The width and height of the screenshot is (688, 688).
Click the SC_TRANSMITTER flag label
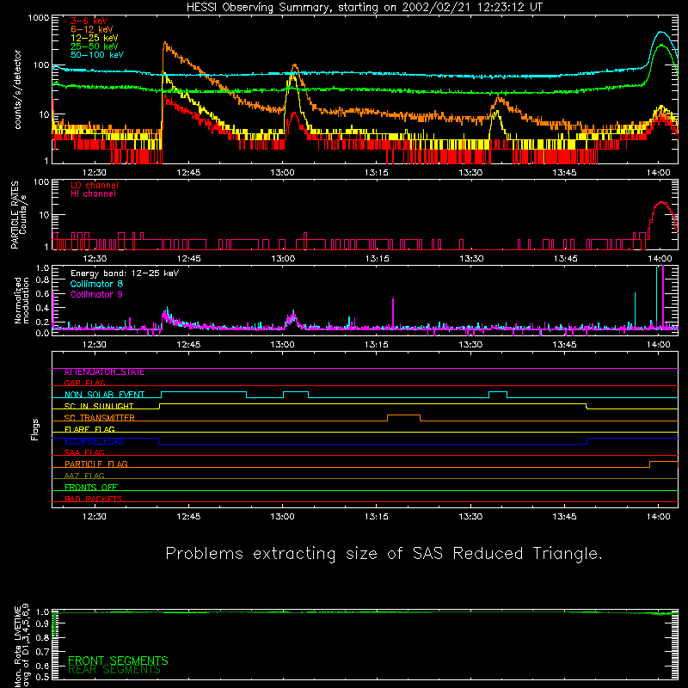(100, 418)
